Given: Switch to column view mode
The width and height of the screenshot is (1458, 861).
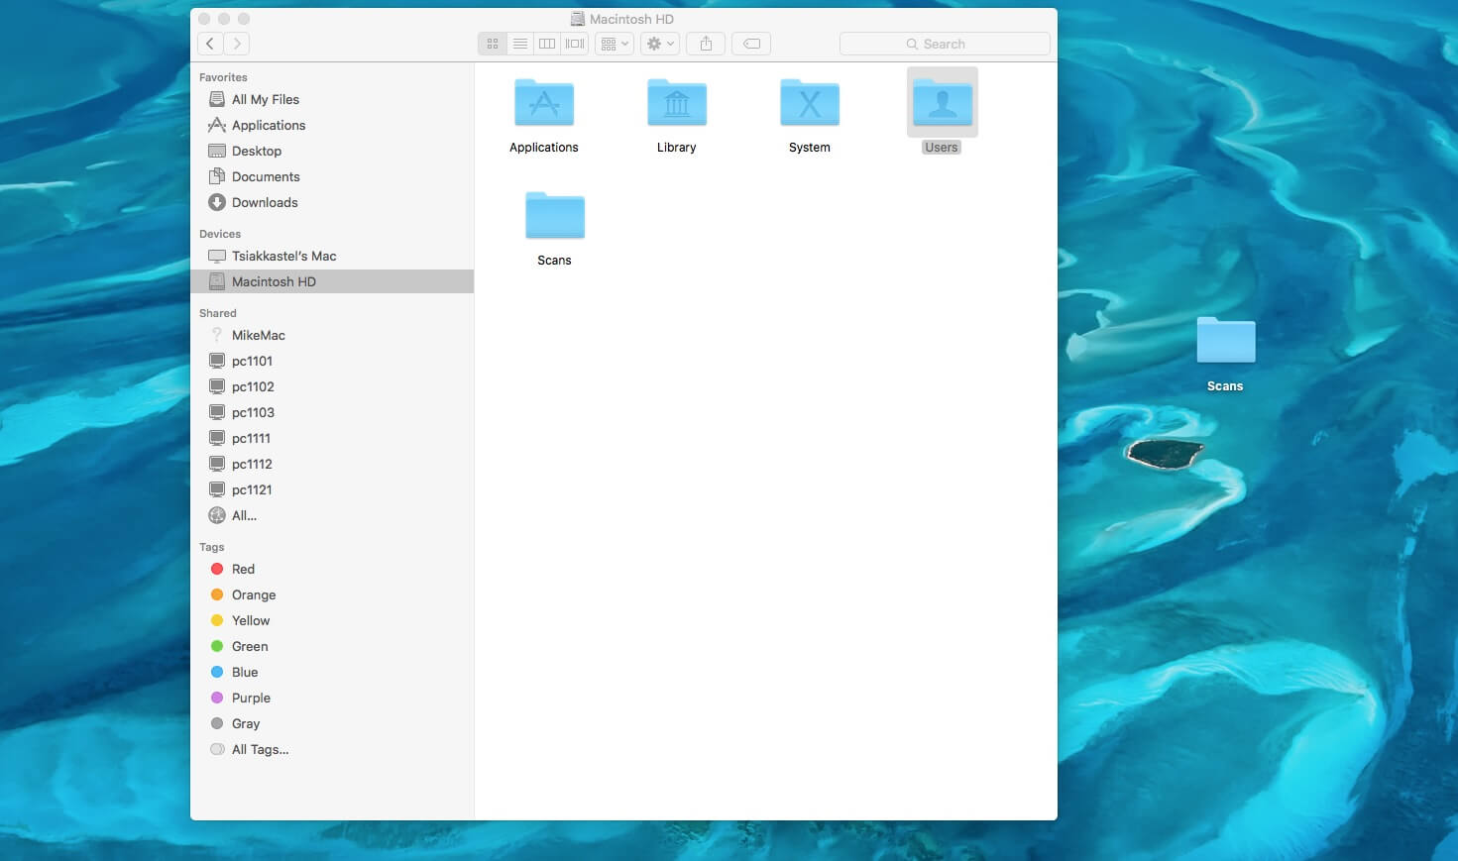Looking at the screenshot, I should tap(546, 44).
